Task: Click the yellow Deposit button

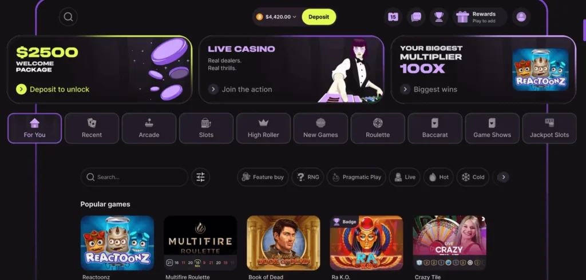Action: 319,17
